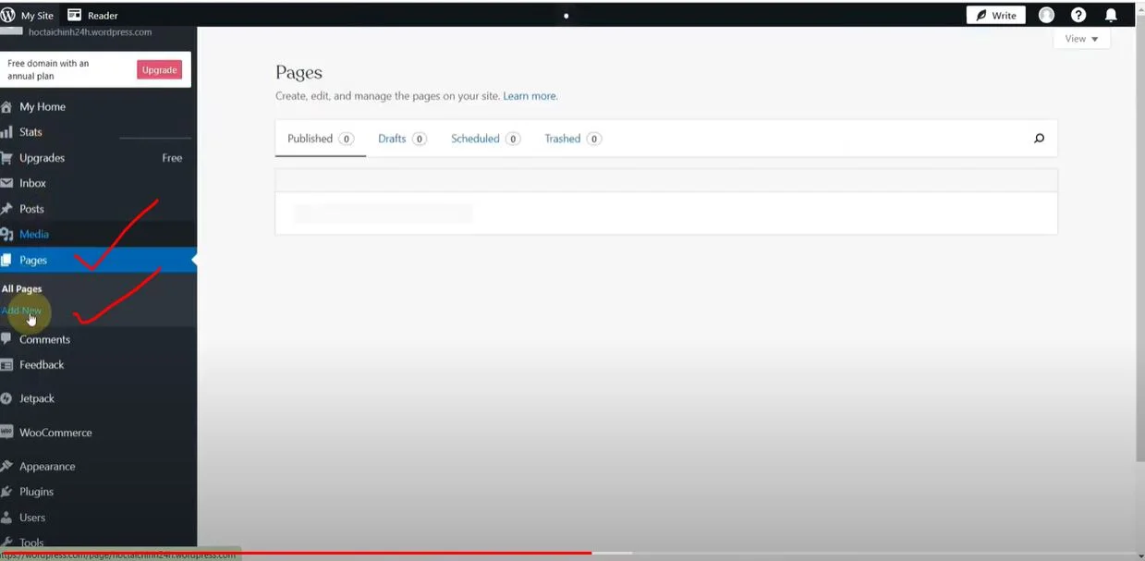Click the search magnifier icon in Pages
Image resolution: width=1145 pixels, height=561 pixels.
click(1039, 139)
